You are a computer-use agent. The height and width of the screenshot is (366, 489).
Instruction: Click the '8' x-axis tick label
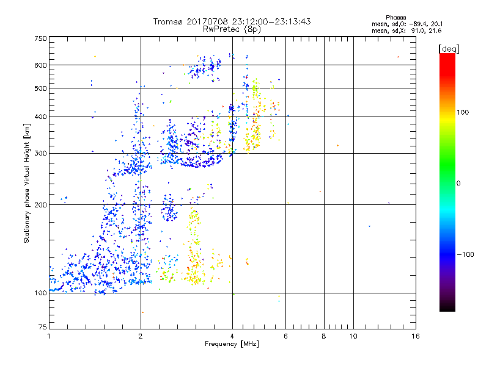[x=324, y=336]
